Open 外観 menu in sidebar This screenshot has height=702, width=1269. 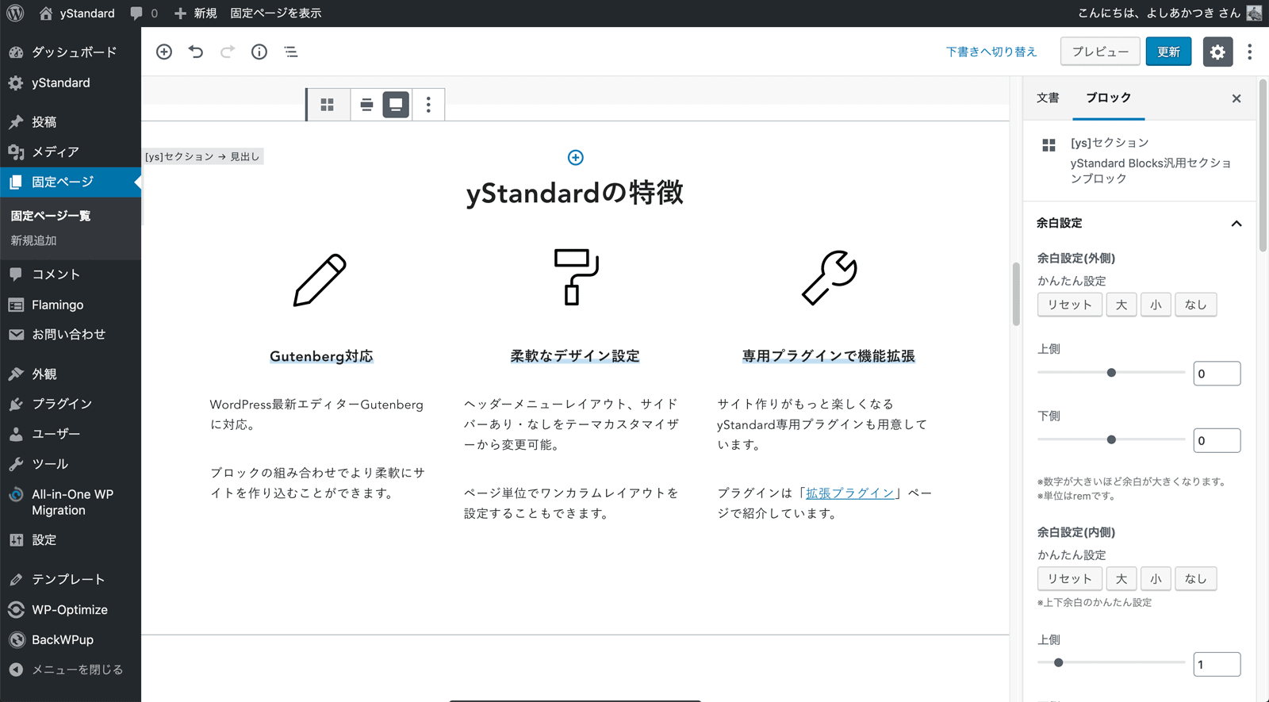click(71, 374)
